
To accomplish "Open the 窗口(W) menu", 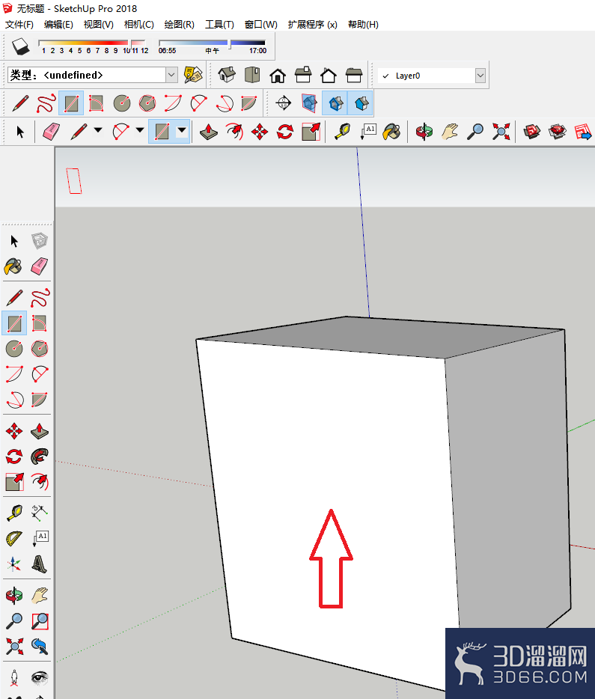I will pos(260,25).
